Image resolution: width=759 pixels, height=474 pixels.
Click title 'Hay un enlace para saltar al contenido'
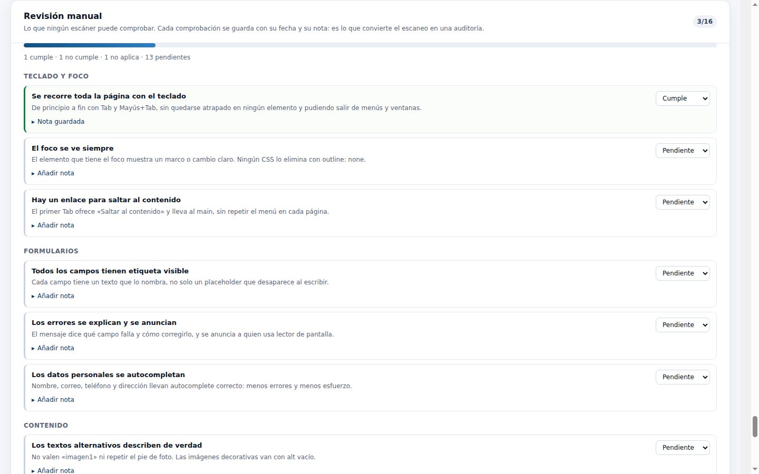[106, 200]
